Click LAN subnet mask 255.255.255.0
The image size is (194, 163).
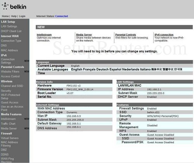[x=156, y=93]
